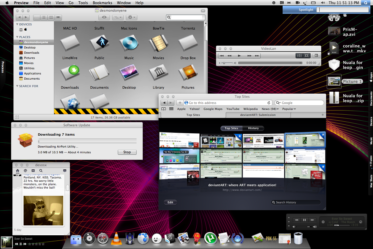The width and height of the screenshot is (373, 249).
Task: Open the Safari bookmarks book icon
Action: (x=164, y=109)
